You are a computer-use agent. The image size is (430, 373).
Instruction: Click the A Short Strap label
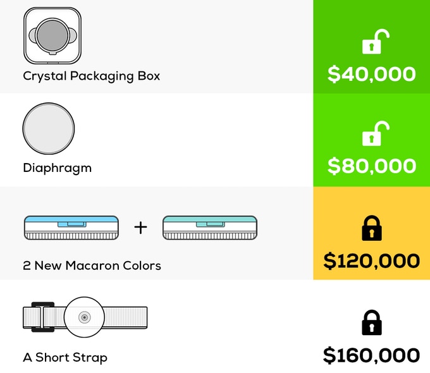tap(65, 358)
